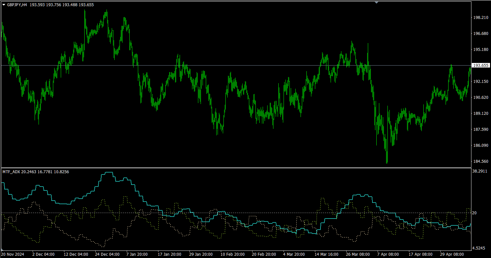Click the 12 Dec 04:00 time label
Viewport: 491px width, 258px height.
(x=76, y=254)
